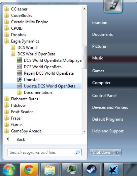Viewport: 137px width, 176px height.
Task: Open Devices and Printers
Action: (110, 107)
